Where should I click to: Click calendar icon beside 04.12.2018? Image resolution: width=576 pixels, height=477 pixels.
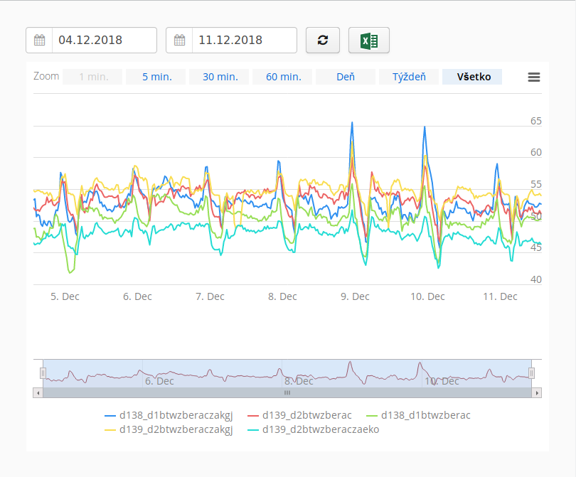pyautogui.click(x=39, y=41)
